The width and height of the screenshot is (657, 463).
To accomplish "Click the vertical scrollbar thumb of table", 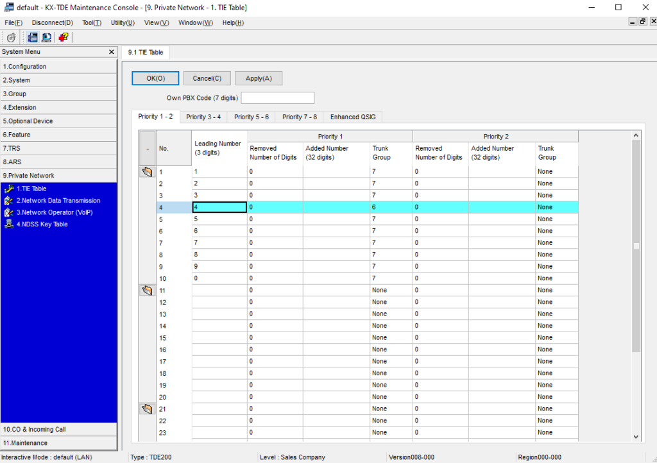I will click(636, 246).
